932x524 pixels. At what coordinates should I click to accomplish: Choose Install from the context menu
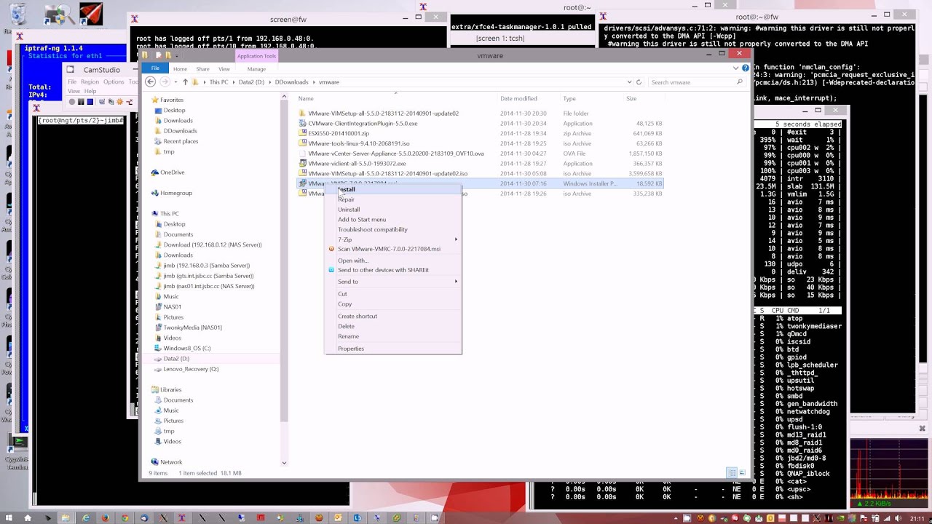[347, 190]
